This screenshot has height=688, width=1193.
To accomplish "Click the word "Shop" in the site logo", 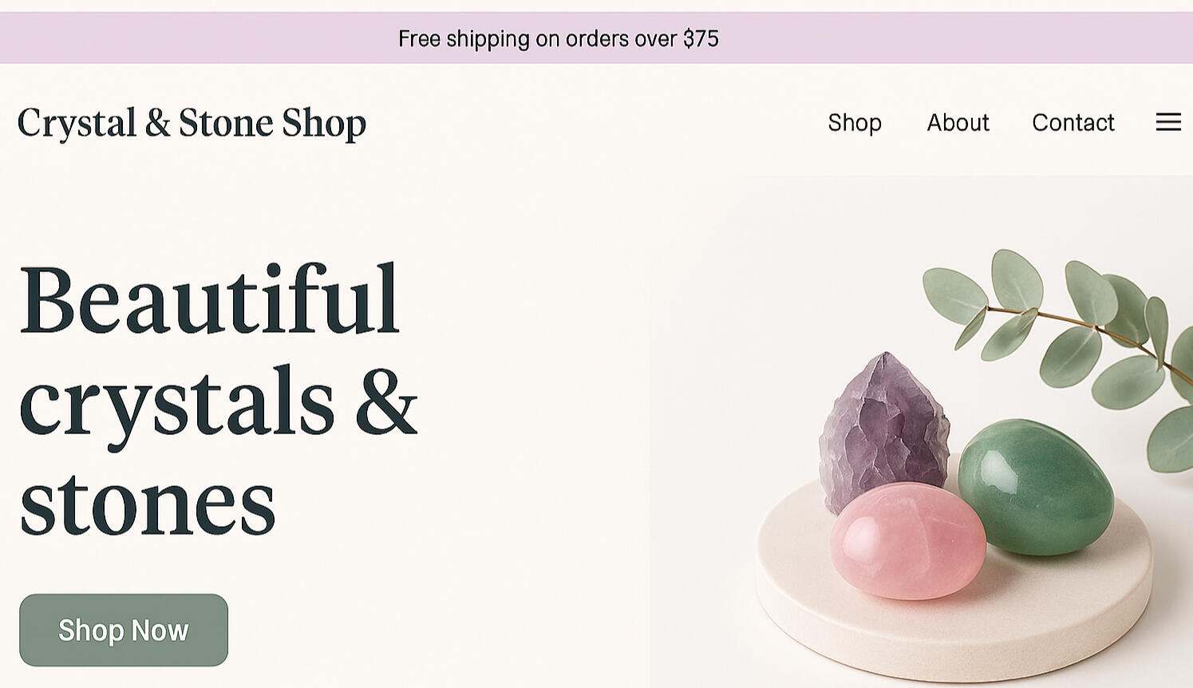I will point(323,123).
